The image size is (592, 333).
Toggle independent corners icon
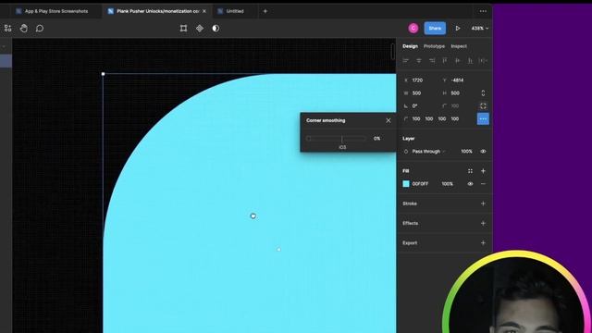(x=483, y=106)
